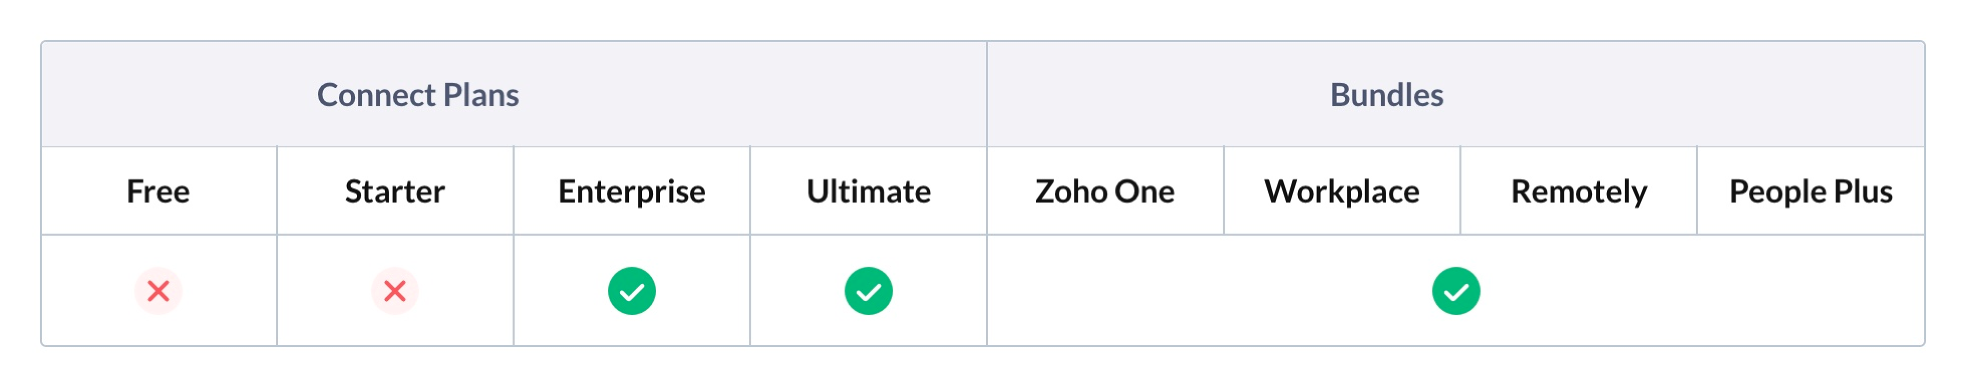
Task: Click the green checkmark under Ultimate
Action: coord(868,291)
